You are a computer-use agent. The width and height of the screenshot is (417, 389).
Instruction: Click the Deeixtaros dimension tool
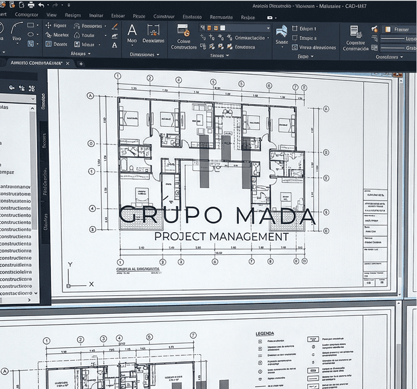[153, 33]
